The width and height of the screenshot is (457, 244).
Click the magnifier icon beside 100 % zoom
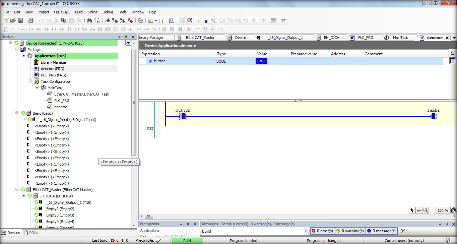tap(454, 210)
